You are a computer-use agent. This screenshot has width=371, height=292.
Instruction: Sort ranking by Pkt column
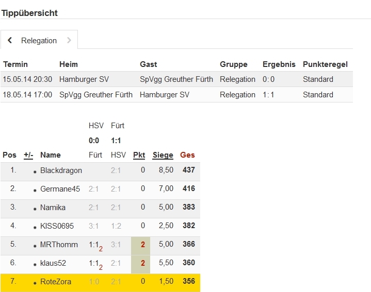tap(139, 155)
